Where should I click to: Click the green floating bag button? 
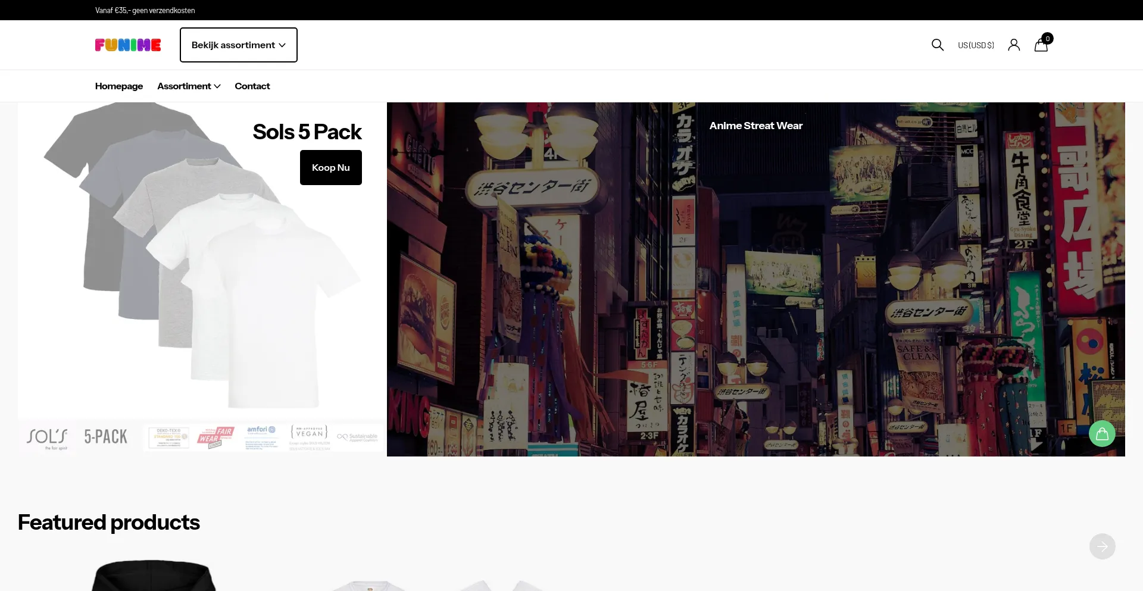pyautogui.click(x=1102, y=434)
